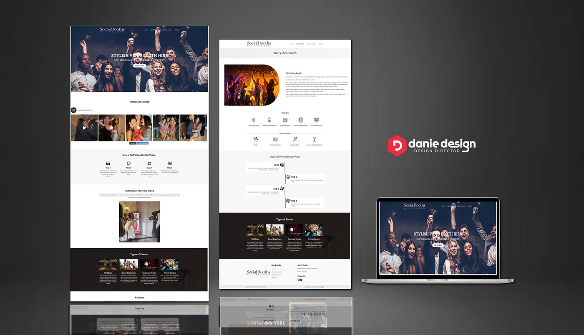Click the phone number under Get In Touch
The width and height of the screenshot is (584, 335).
coord(303,272)
